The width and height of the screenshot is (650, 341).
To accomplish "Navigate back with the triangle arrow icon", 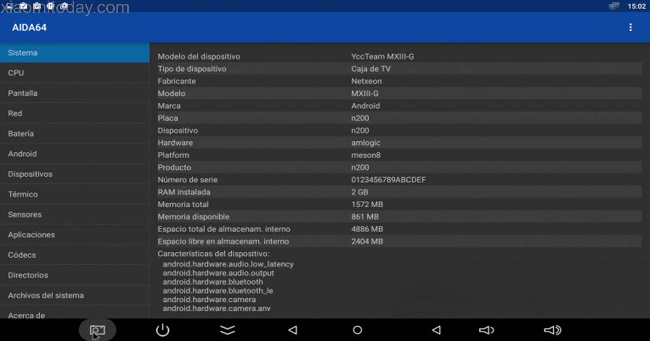I will click(x=292, y=329).
